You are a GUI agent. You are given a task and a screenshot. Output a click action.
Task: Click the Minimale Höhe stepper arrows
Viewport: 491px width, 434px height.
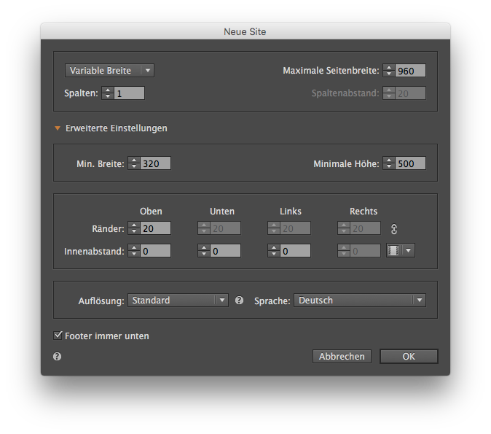388,163
